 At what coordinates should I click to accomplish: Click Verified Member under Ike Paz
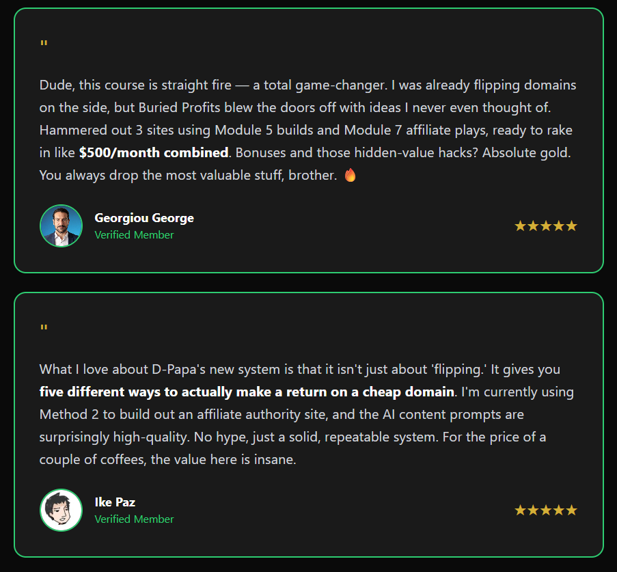[134, 519]
